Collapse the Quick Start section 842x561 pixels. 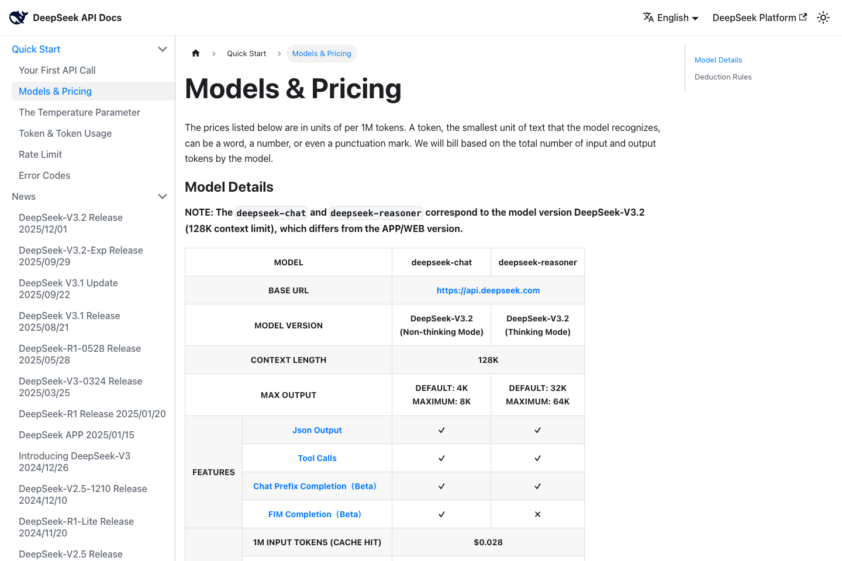162,49
